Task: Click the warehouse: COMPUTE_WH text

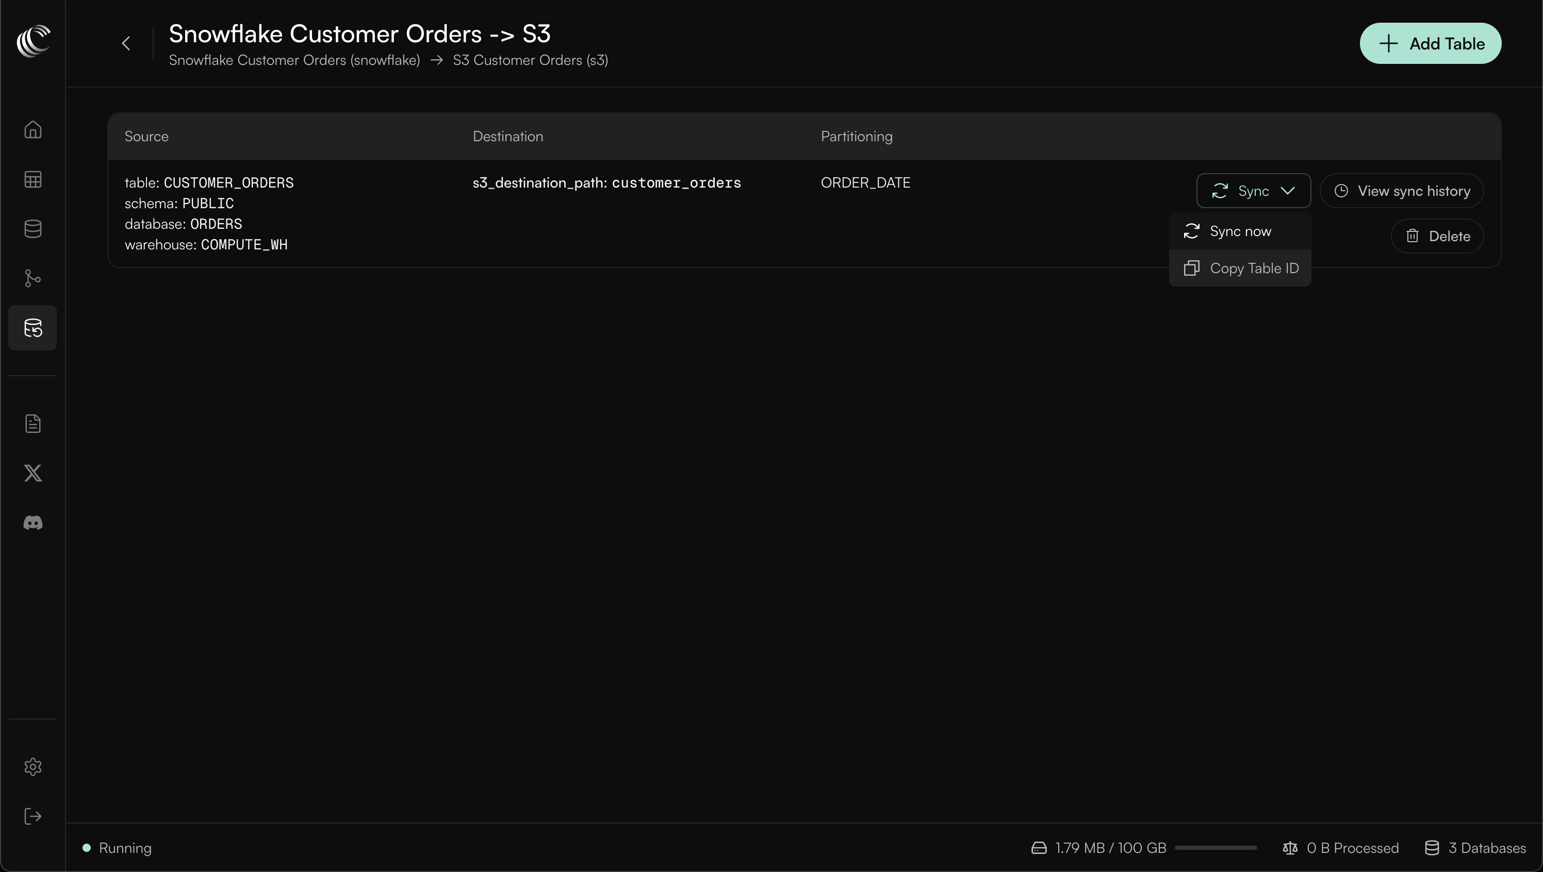Action: click(206, 245)
